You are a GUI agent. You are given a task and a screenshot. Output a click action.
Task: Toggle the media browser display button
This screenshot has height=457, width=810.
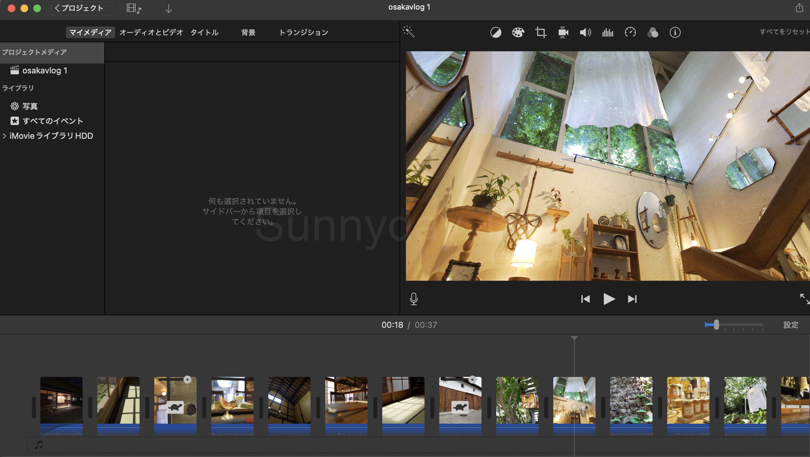134,8
